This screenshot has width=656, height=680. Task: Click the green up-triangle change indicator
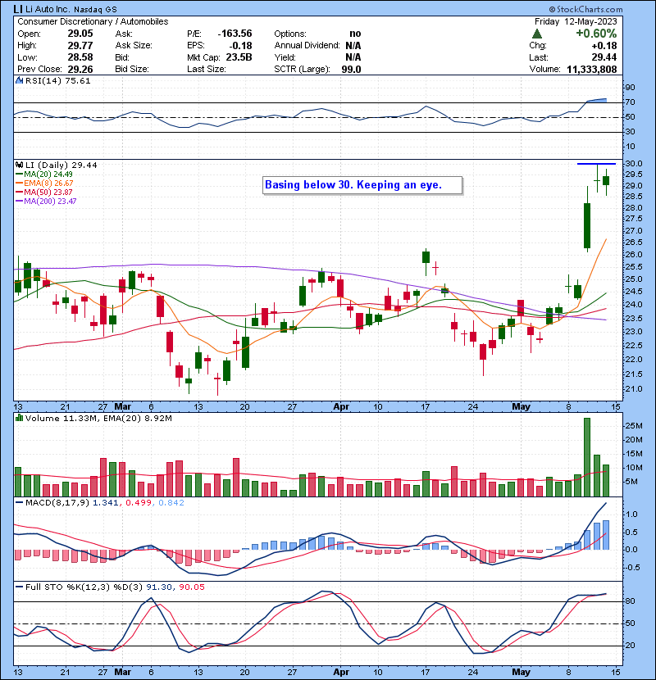click(x=537, y=34)
